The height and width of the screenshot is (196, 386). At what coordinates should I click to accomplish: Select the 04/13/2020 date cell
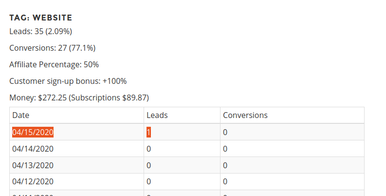pos(33,165)
